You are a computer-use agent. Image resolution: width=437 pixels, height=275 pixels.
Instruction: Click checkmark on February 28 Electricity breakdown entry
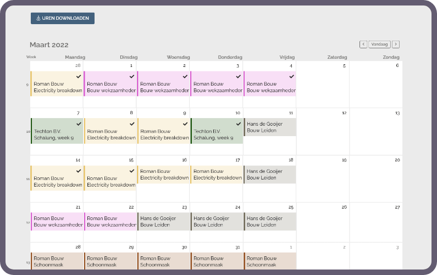coord(79,76)
